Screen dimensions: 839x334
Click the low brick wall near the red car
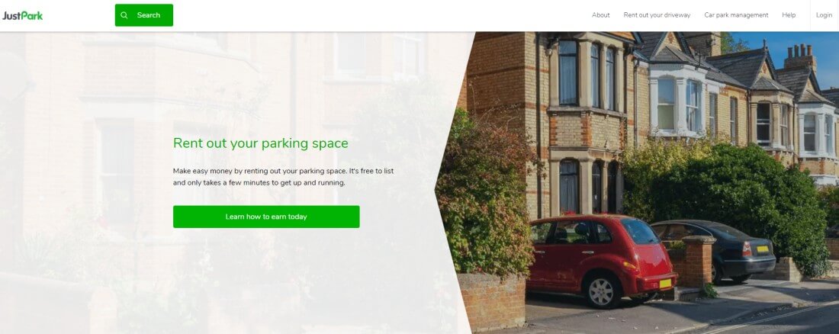point(492,303)
